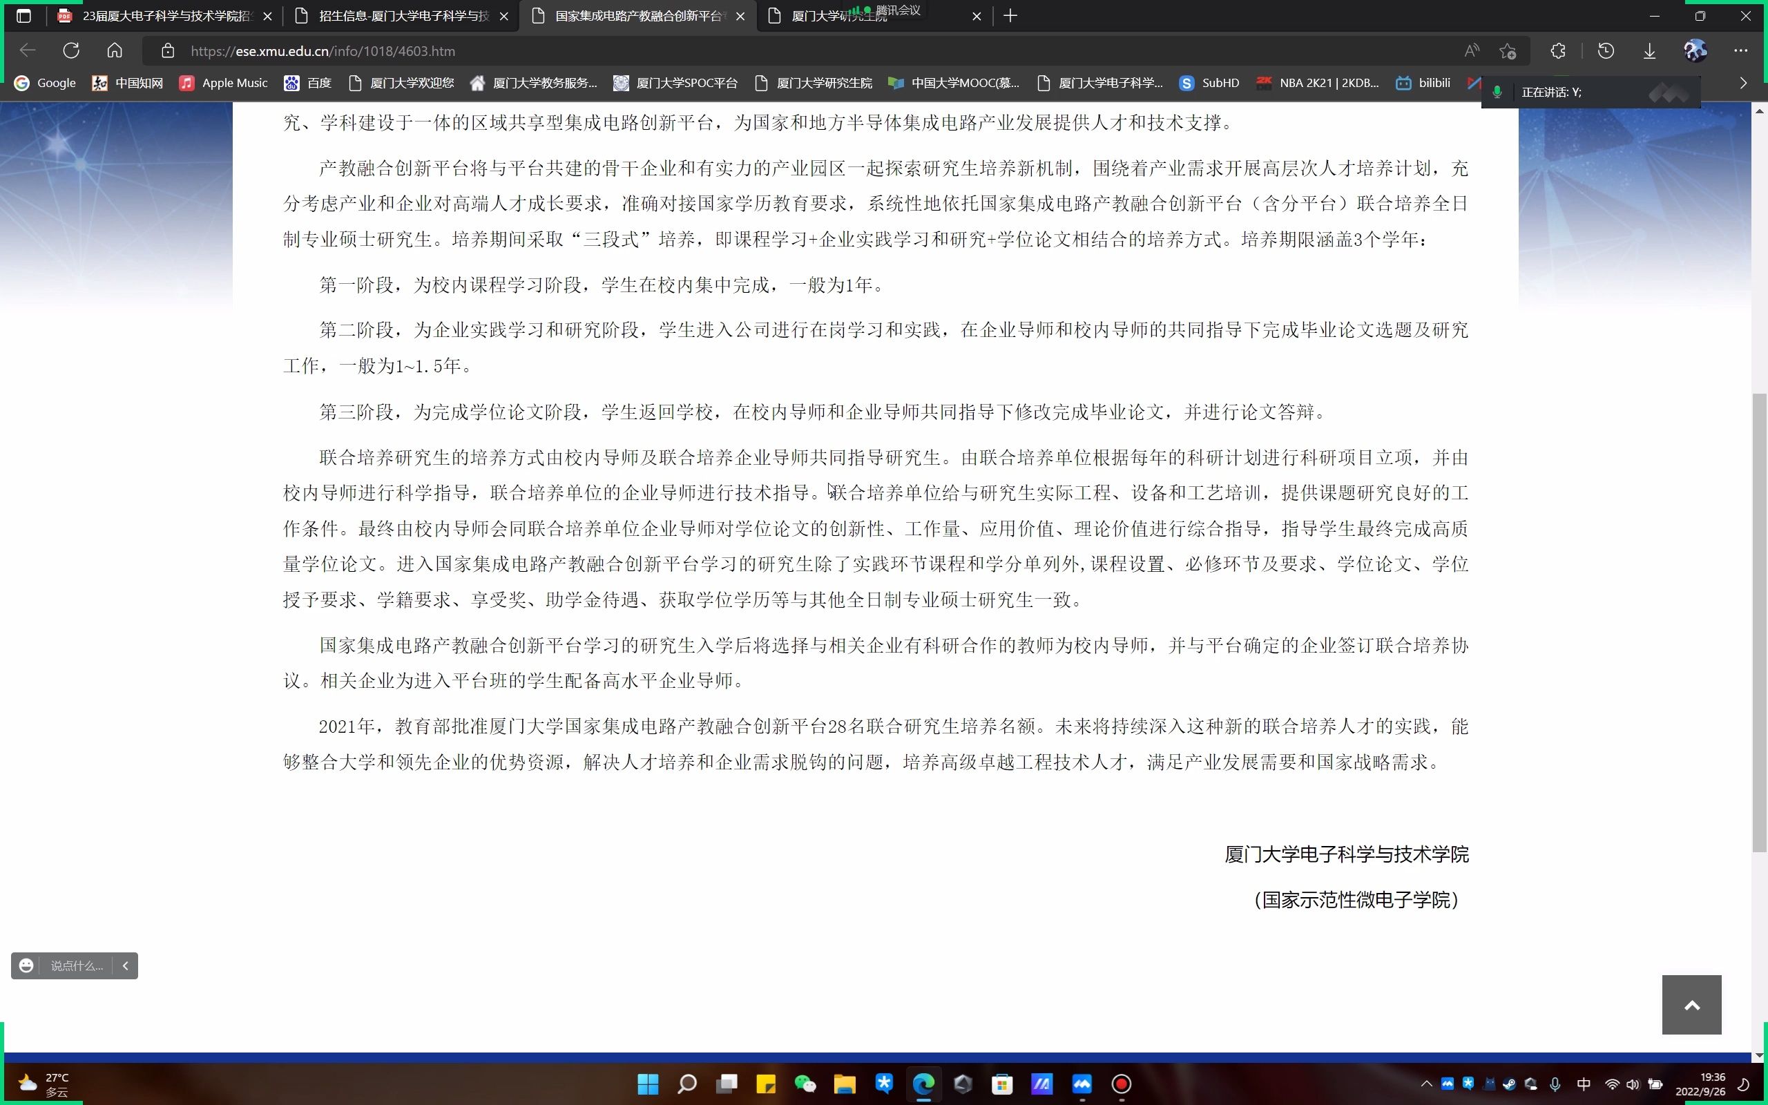Click scroll to top button
The height and width of the screenshot is (1105, 1768).
[1693, 1006]
